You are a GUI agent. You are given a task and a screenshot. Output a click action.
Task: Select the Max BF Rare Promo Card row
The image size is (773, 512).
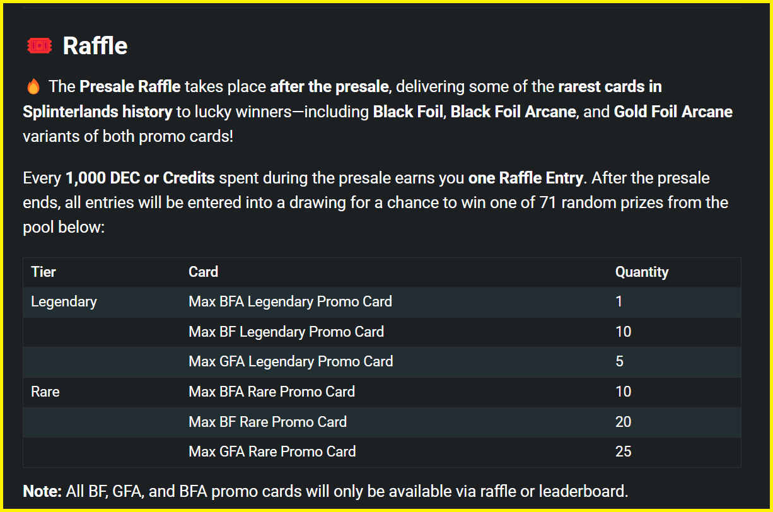[x=382, y=422]
